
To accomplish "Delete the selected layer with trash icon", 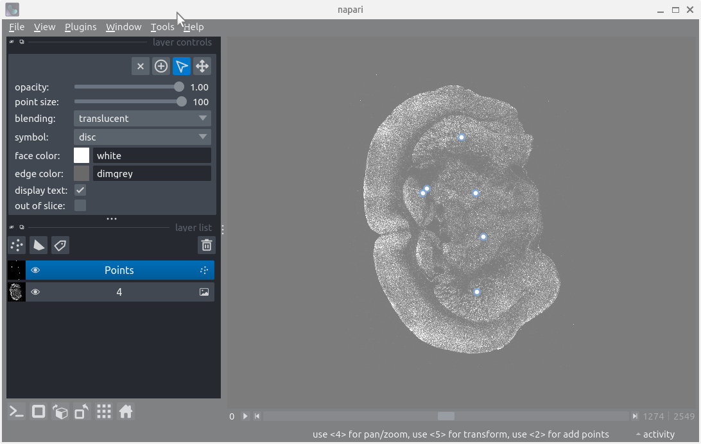I will pyautogui.click(x=206, y=245).
